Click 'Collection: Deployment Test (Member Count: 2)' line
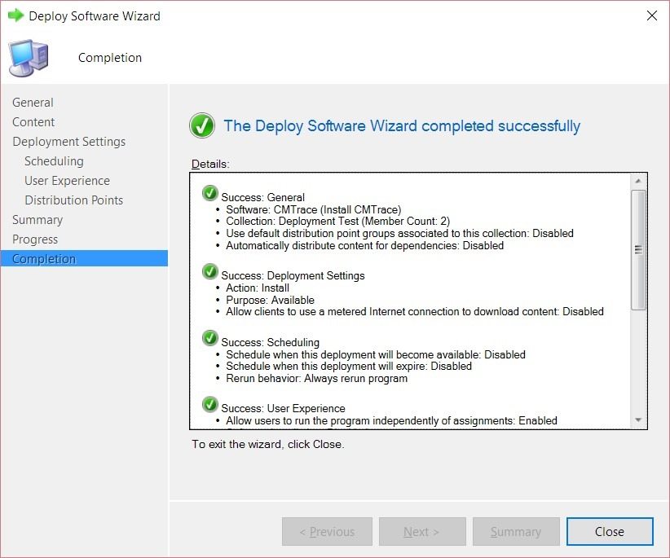Viewport: 670px width, 558px height. (337, 221)
